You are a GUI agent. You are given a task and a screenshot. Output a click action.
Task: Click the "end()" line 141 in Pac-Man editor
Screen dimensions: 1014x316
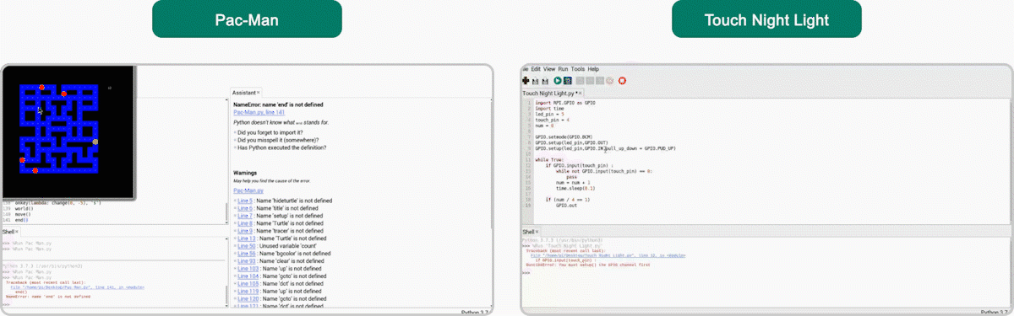21,220
